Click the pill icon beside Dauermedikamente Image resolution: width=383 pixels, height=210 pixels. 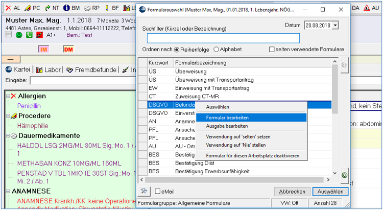(x=14, y=136)
